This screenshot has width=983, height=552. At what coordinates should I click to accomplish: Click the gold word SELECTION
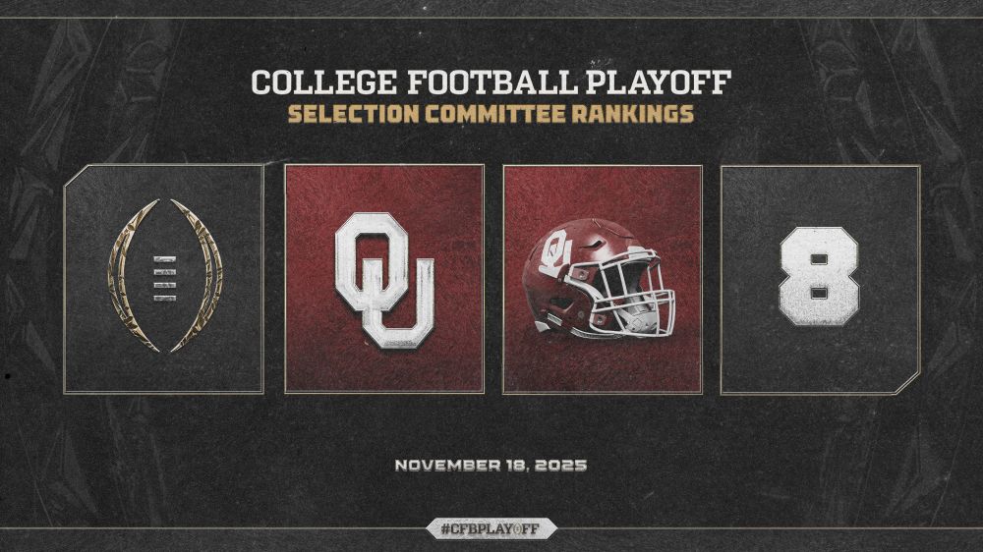(353, 114)
